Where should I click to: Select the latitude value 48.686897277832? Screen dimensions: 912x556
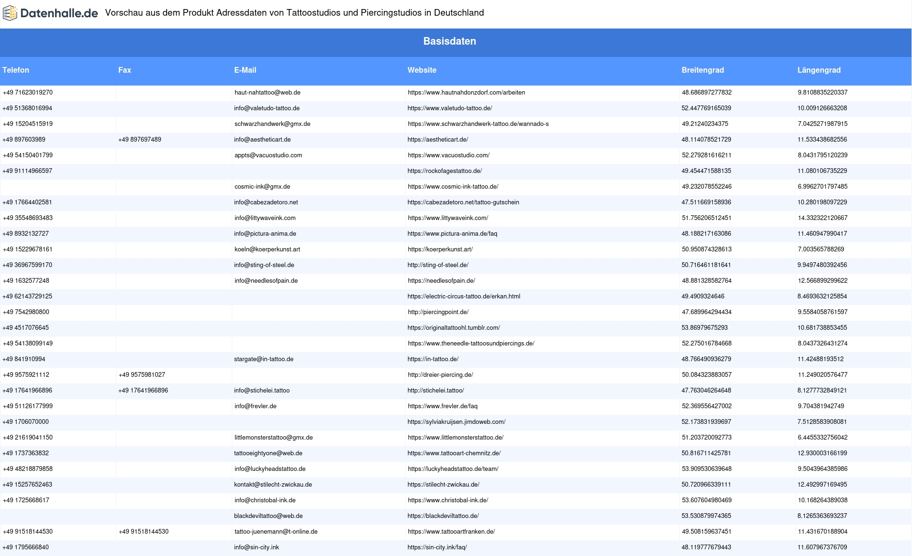pos(707,93)
